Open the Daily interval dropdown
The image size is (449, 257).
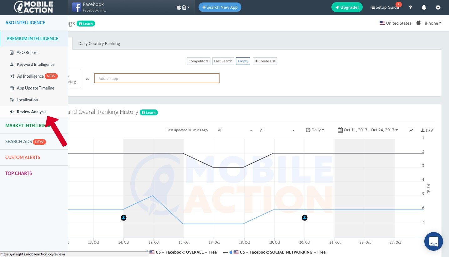click(x=315, y=130)
